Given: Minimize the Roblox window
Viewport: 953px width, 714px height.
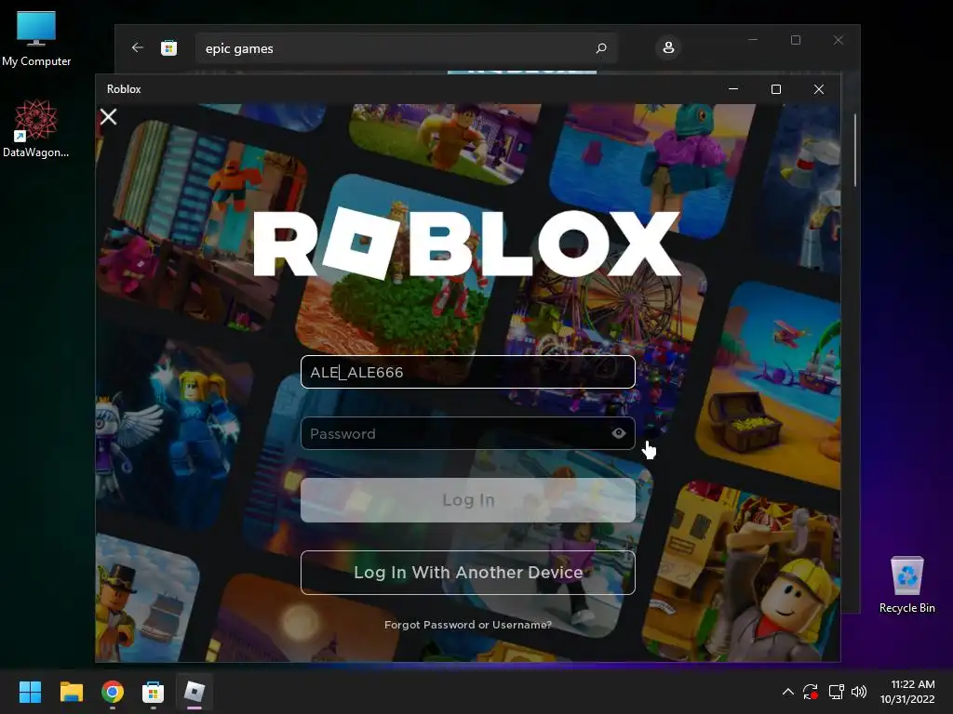Looking at the screenshot, I should tap(733, 89).
